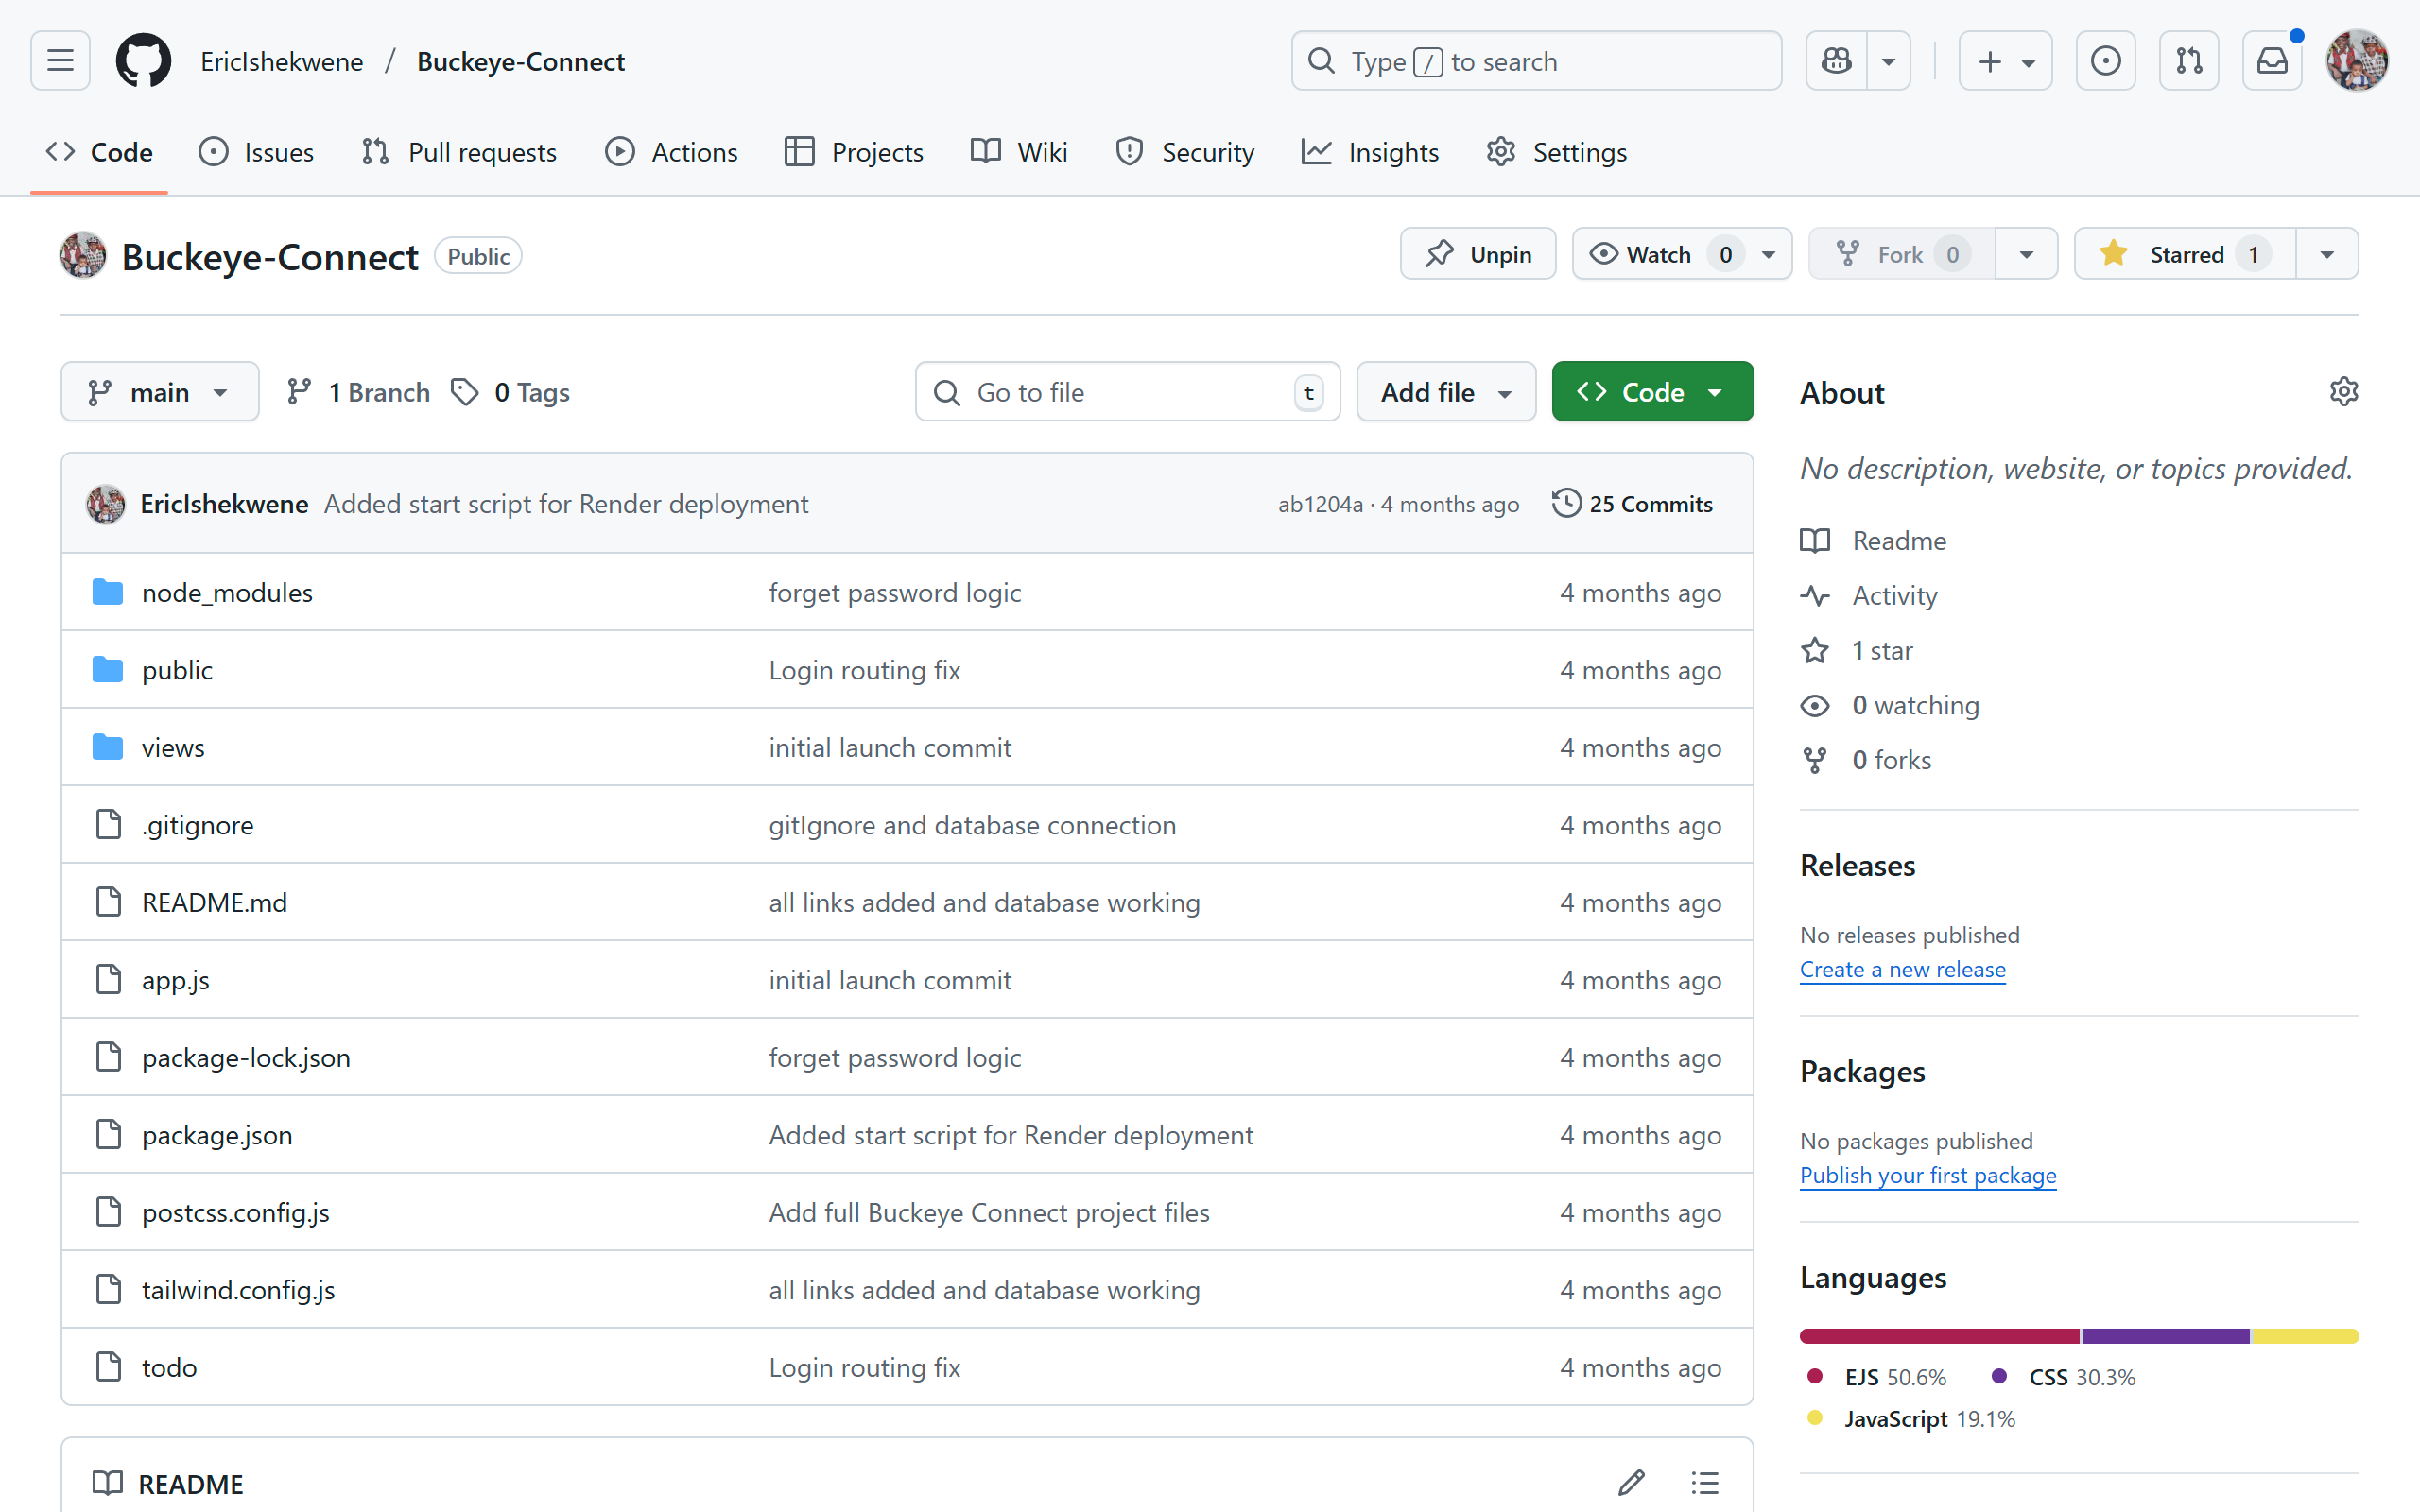Image resolution: width=2420 pixels, height=1512 pixels.
Task: Click the pull requests icon in the header
Action: (2189, 61)
